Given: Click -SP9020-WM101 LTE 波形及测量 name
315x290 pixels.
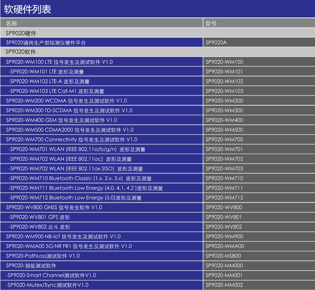Looking at the screenshot, I should point(46,72).
